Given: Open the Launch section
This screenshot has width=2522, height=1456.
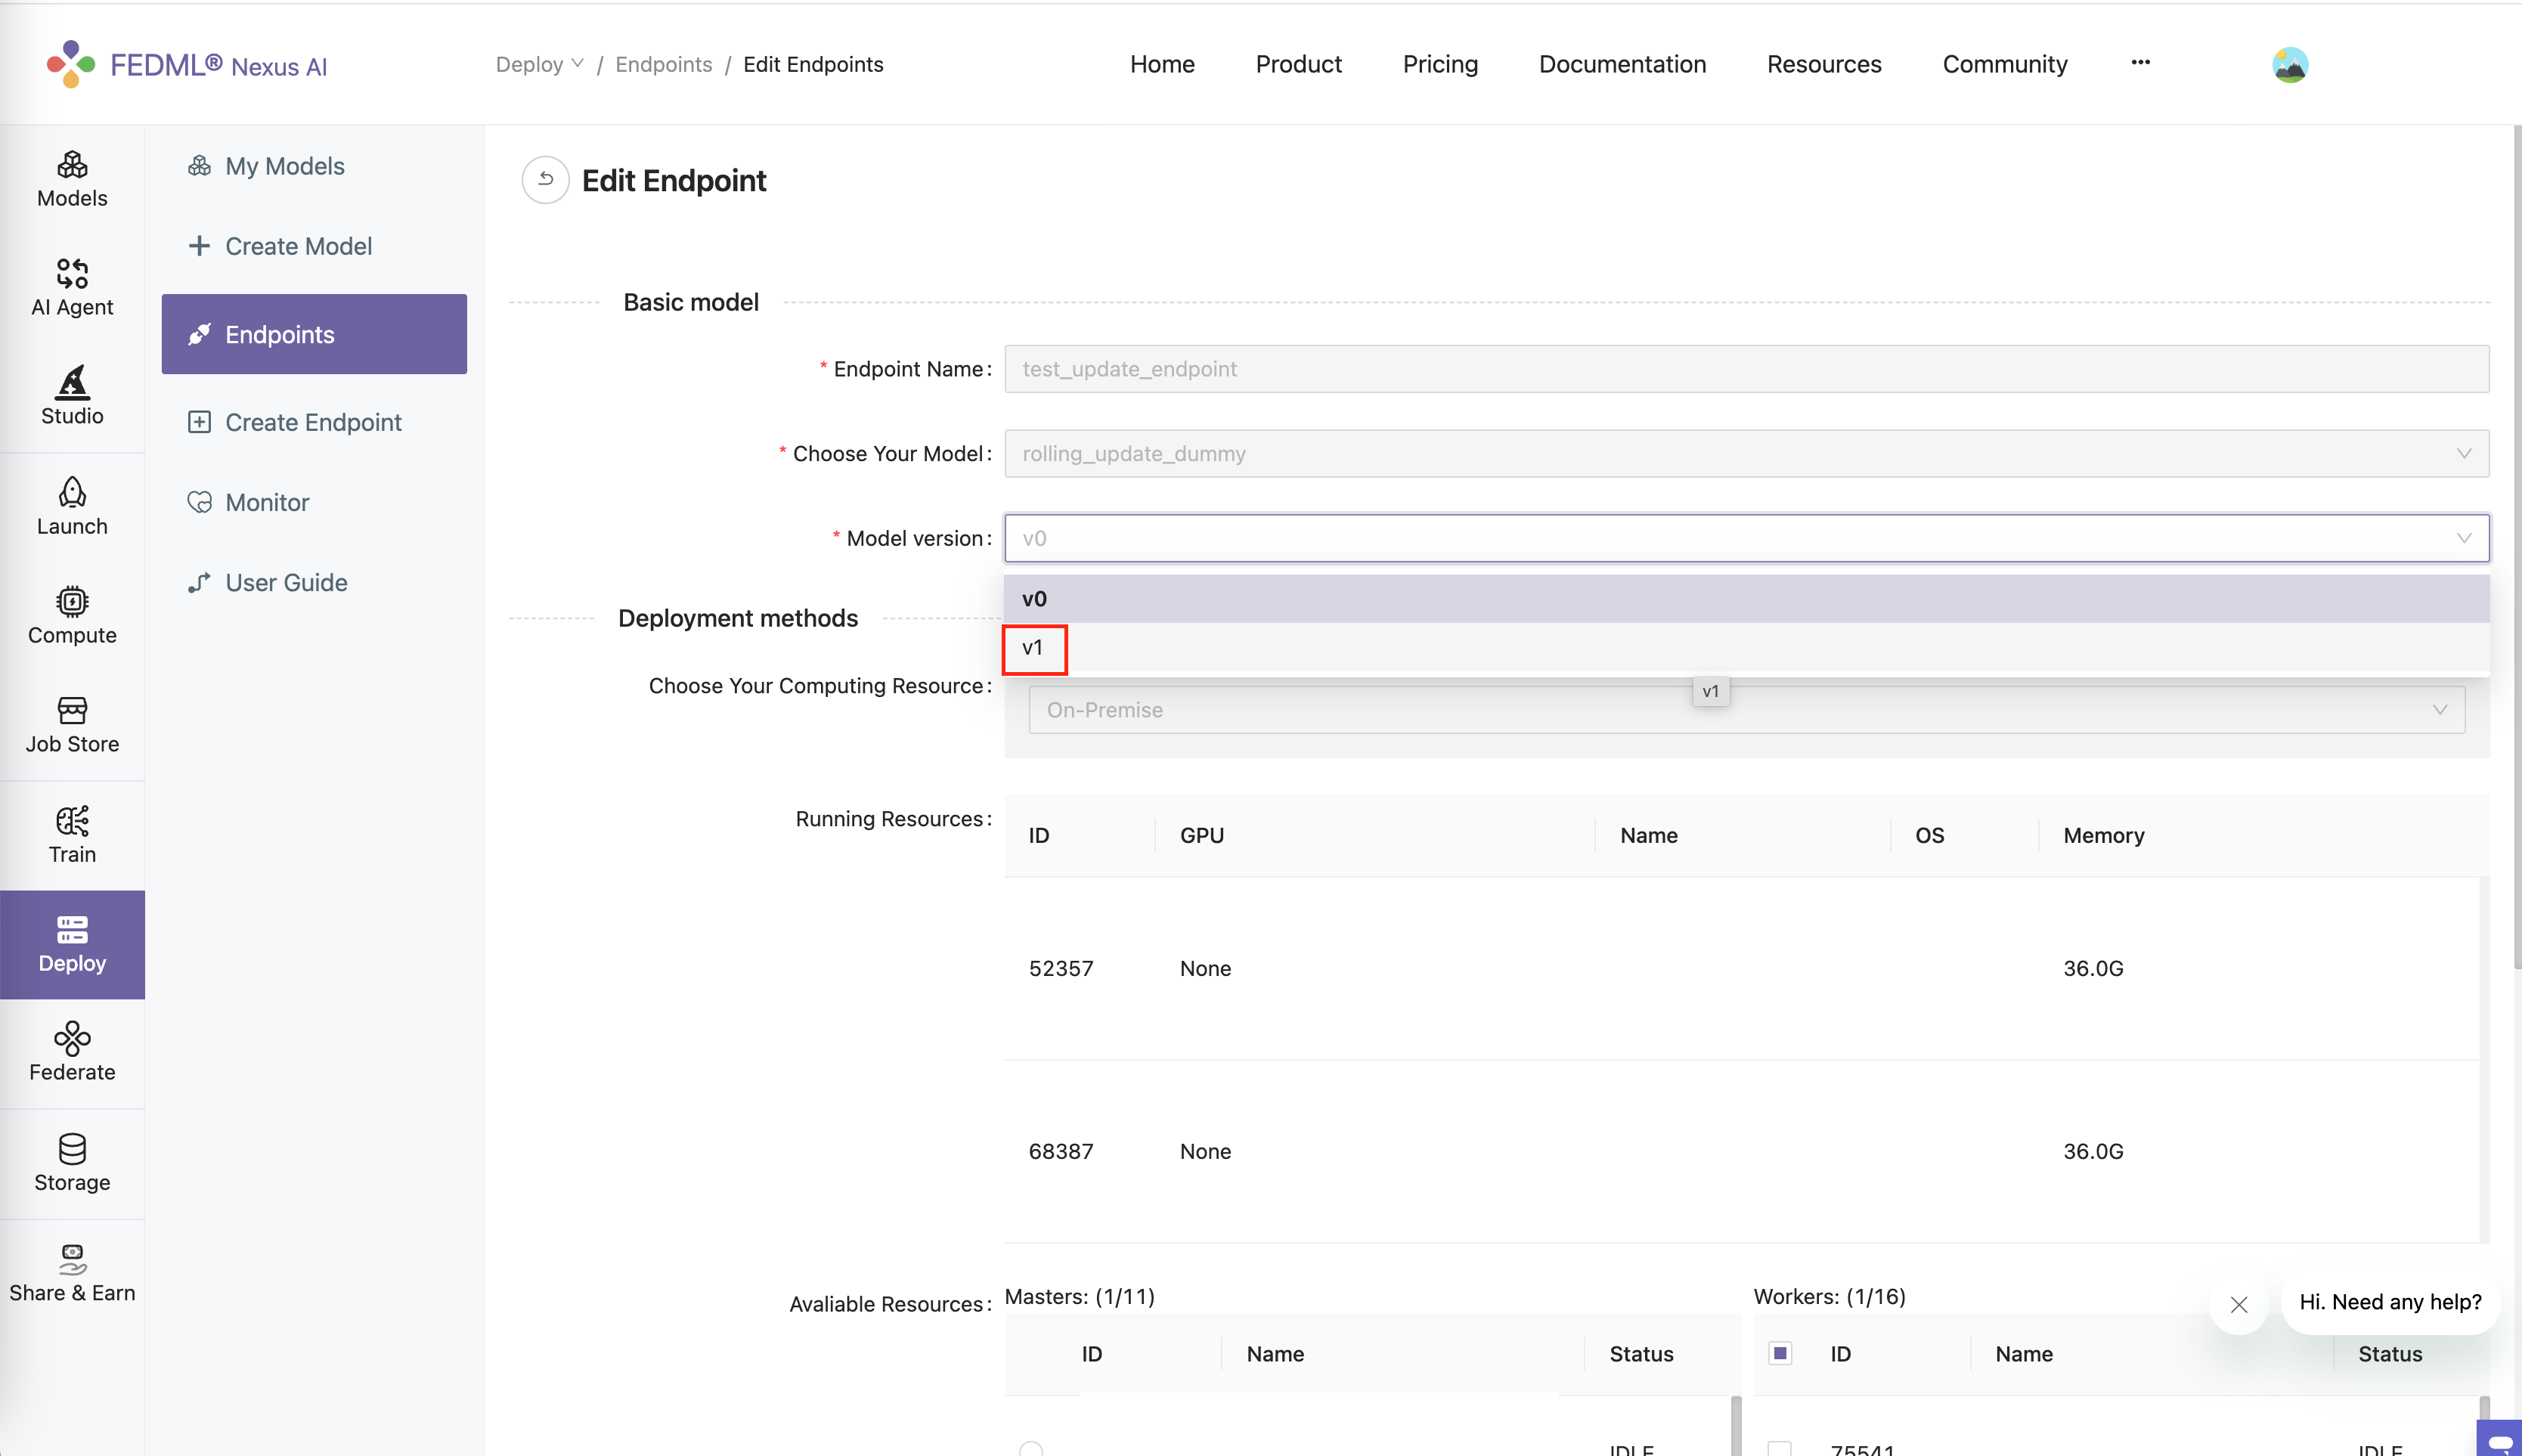Looking at the screenshot, I should pos(72,507).
